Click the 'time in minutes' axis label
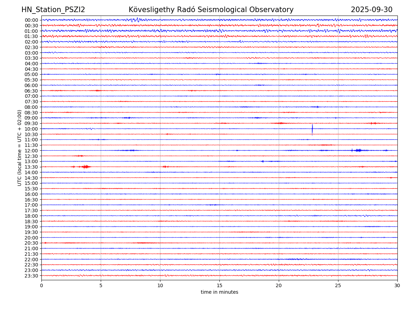Screen dimensions: 414x311 [x=219, y=292]
